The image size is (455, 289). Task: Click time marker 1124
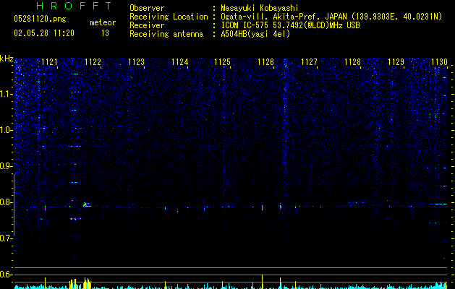coord(179,62)
